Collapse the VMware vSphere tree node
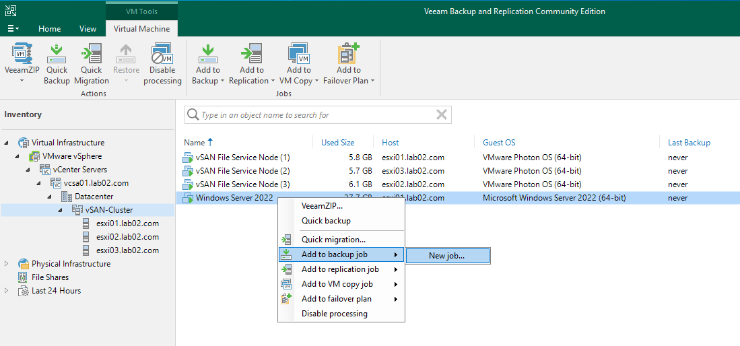Screen dimensions: 740x346 coord(18,155)
